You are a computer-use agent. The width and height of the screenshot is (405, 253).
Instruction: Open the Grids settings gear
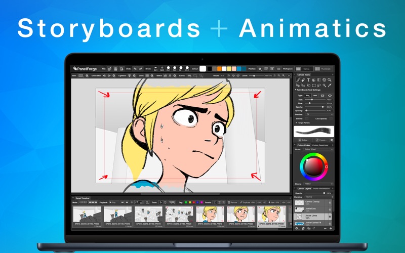click(152, 75)
